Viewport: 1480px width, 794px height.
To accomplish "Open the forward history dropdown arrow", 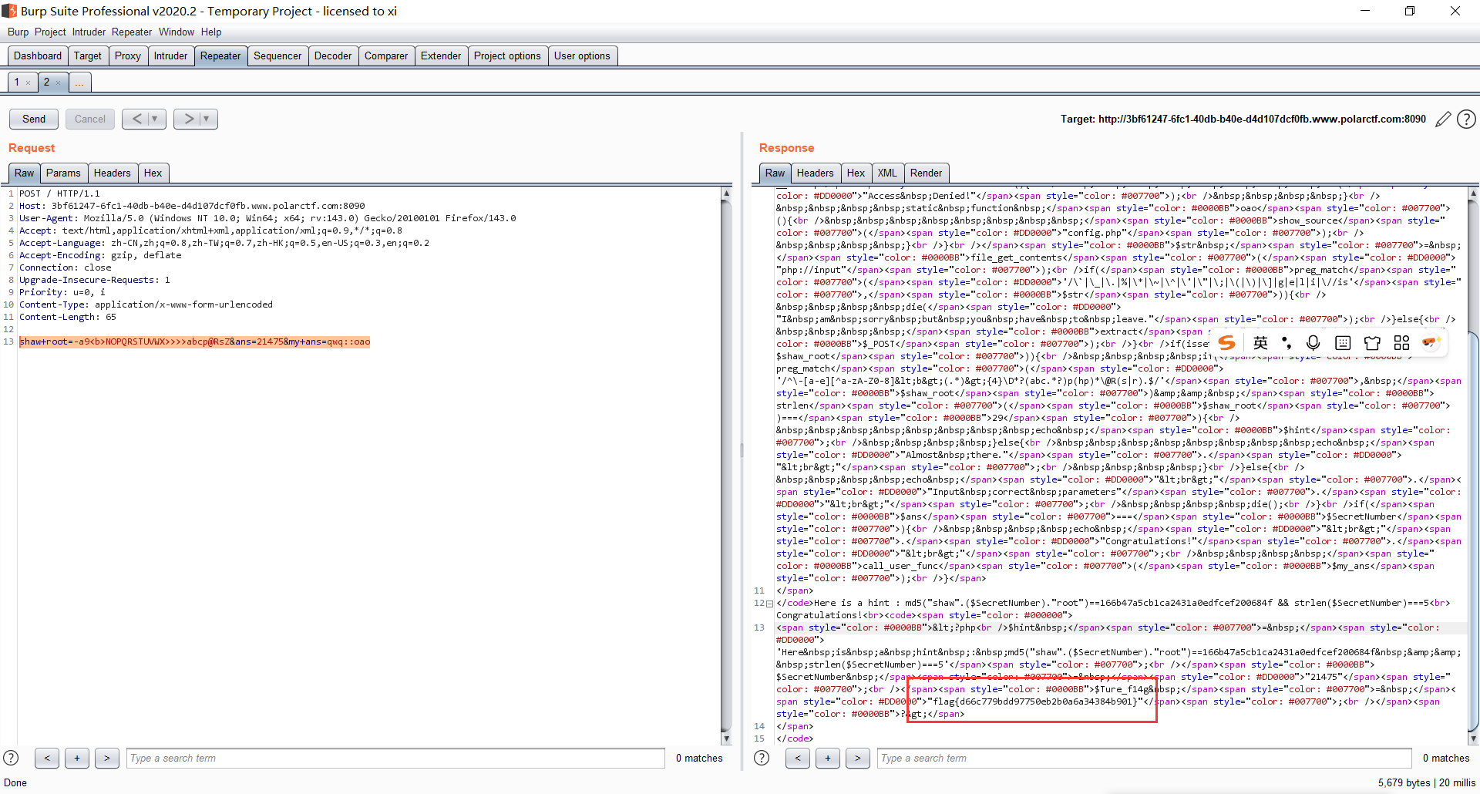I will click(206, 119).
